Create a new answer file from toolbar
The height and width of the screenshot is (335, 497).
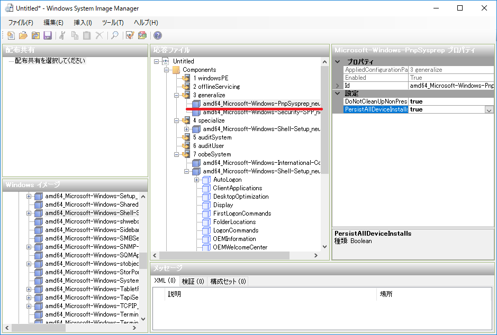(11, 35)
